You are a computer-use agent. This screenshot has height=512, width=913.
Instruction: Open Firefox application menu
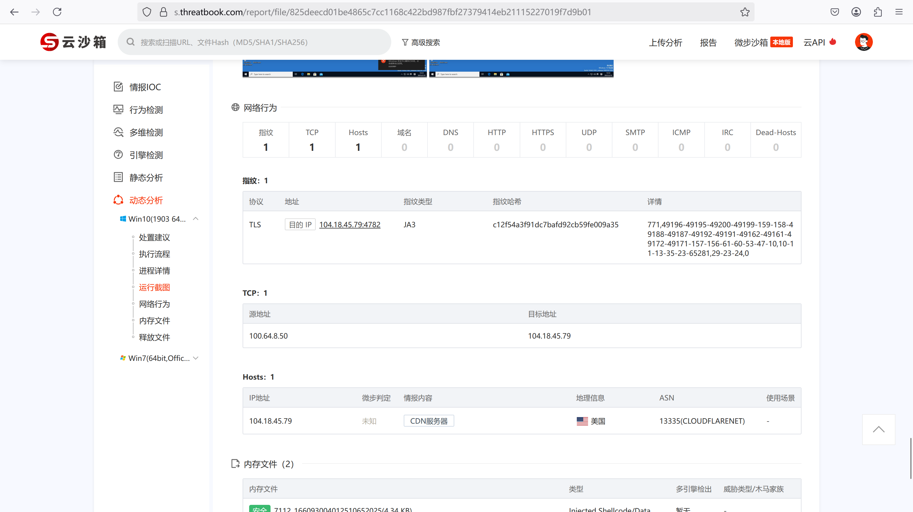coord(899,12)
